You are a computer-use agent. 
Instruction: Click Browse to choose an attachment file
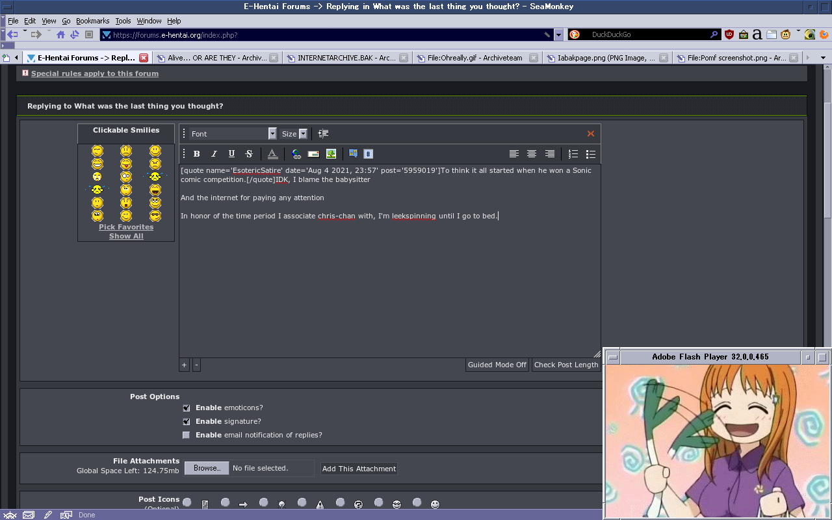coord(207,468)
